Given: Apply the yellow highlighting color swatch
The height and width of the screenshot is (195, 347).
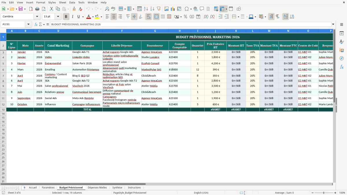Looking at the screenshot, I should [97, 17].
